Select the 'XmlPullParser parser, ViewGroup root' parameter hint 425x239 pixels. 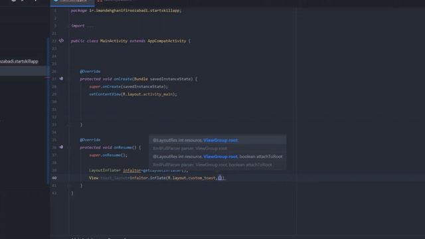point(217,148)
